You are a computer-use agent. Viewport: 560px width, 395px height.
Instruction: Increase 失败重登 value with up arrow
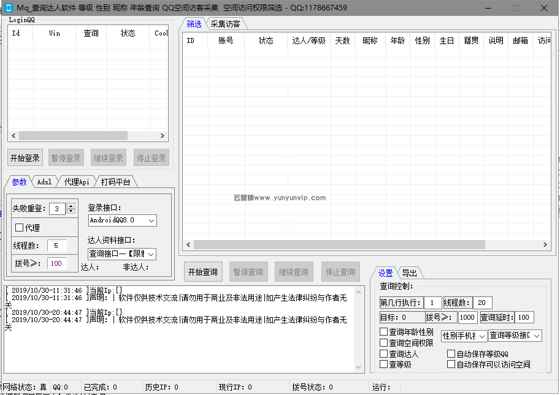[x=71, y=206]
